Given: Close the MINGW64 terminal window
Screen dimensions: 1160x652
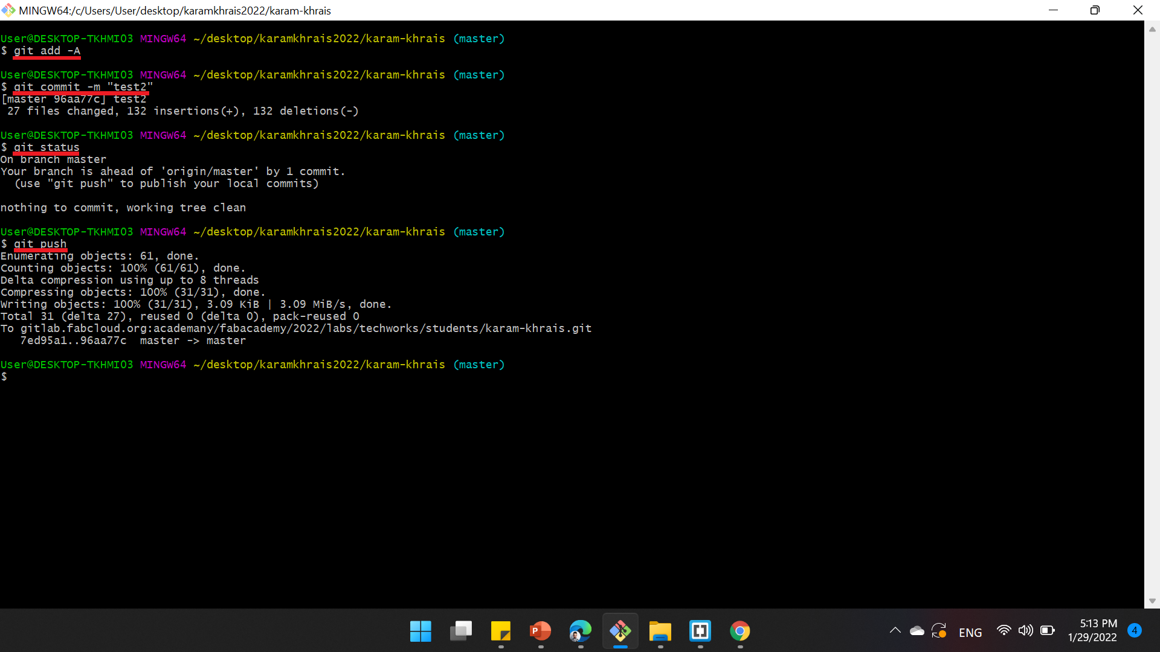Looking at the screenshot, I should [1138, 10].
